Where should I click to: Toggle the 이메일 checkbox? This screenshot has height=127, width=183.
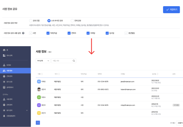point(88,33)
